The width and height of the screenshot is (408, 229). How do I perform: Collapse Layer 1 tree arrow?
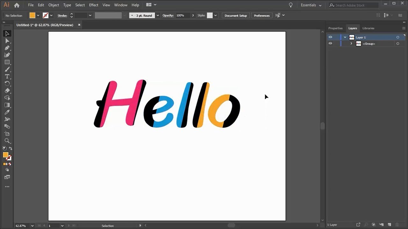345,37
